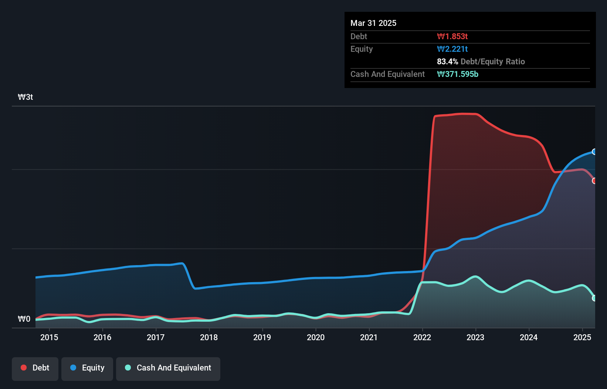Click the ₩371.595b cash value in tooltip
Image resolution: width=607 pixels, height=389 pixels.
458,74
